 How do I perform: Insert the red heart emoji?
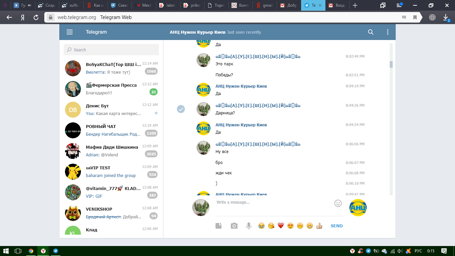(x=280, y=226)
